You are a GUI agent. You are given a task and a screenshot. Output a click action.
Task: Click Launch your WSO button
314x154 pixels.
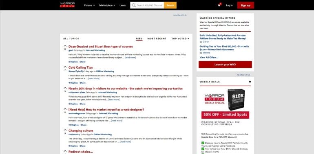(x=225, y=65)
